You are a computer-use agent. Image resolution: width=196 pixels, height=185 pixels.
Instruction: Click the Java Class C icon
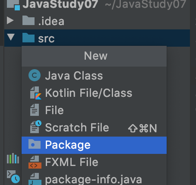click(35, 75)
